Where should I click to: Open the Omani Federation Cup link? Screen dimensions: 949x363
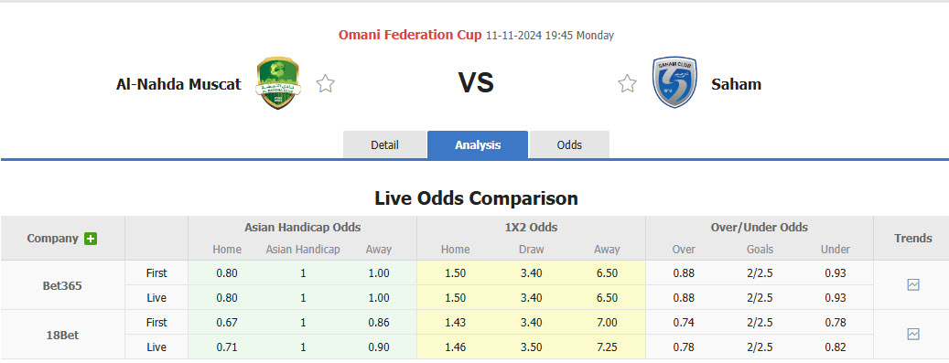pos(410,35)
